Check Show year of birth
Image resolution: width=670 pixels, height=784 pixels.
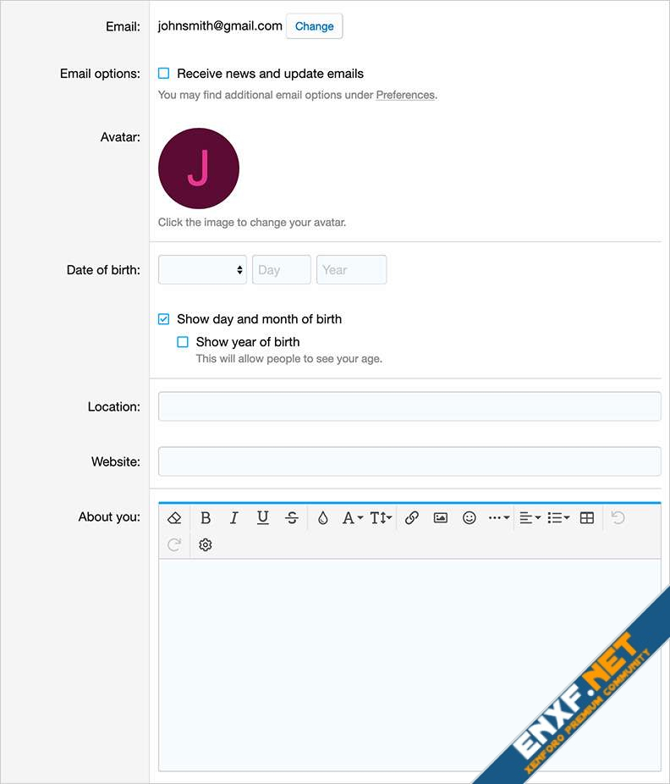tap(183, 342)
